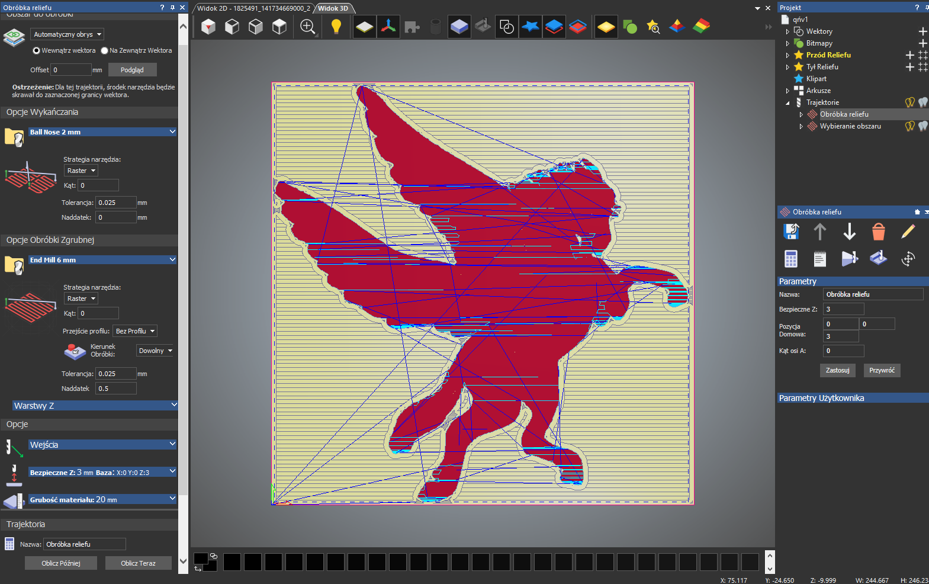
Task: Toggle the yellow light bulb in the 3D toolbar
Action: (336, 27)
